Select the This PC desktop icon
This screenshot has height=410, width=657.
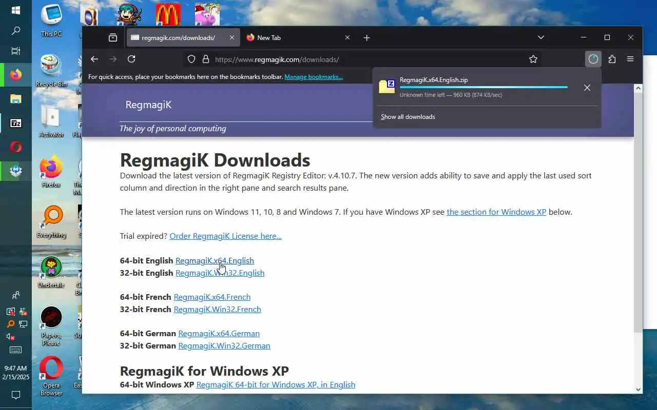51,20
